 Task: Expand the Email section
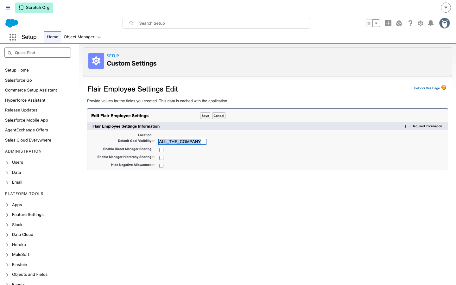click(7, 182)
